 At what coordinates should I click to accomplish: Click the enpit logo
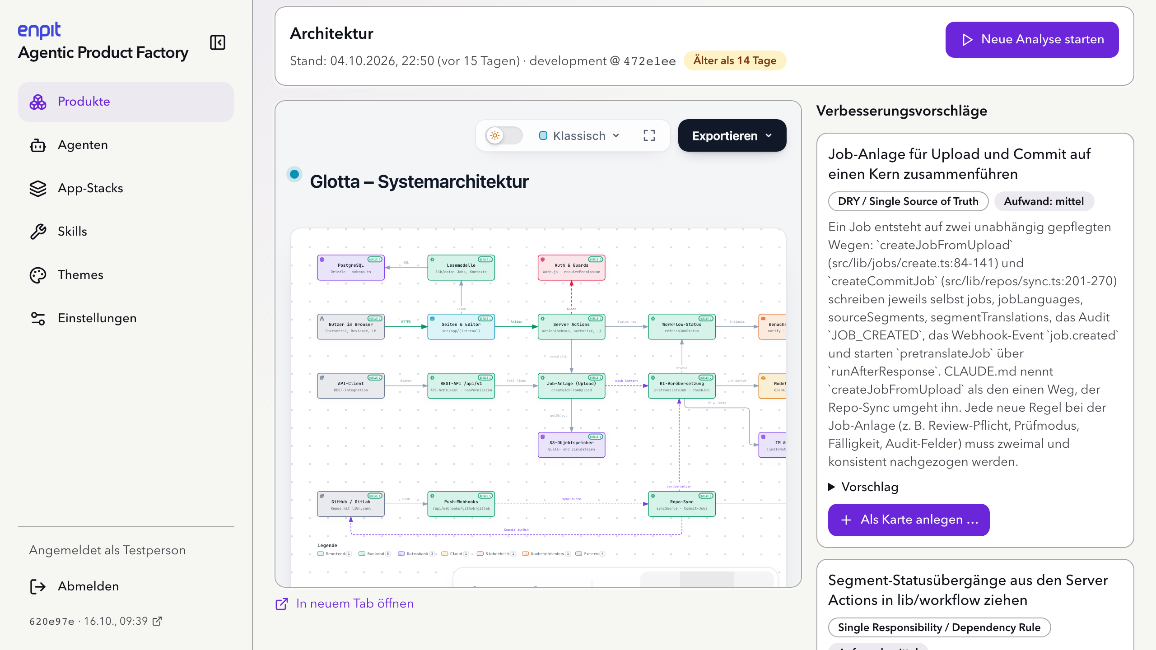(x=39, y=30)
